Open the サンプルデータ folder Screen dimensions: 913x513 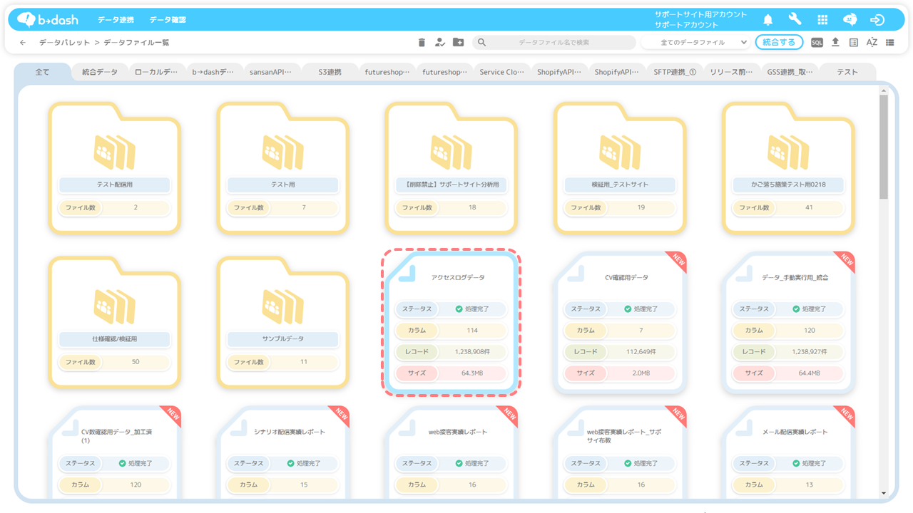point(283,322)
